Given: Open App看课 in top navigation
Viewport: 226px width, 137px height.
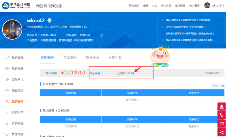Looking at the screenshot, I should tap(194, 6).
